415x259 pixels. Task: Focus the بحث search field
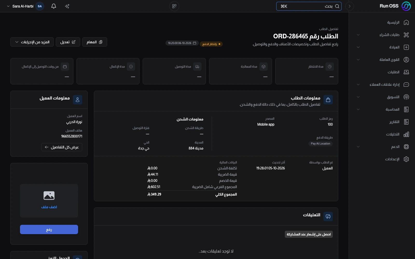pyautogui.click(x=309, y=6)
